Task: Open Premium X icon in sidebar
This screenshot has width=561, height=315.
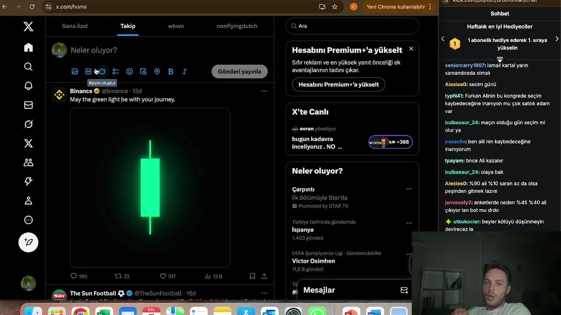Action: 28,143
